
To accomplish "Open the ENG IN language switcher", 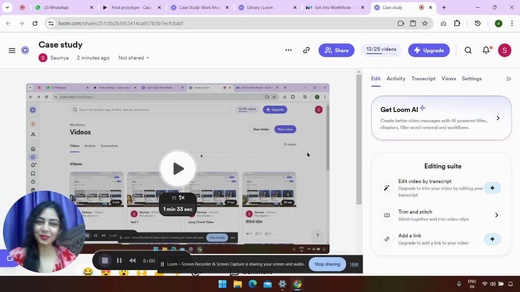I will click(x=472, y=284).
